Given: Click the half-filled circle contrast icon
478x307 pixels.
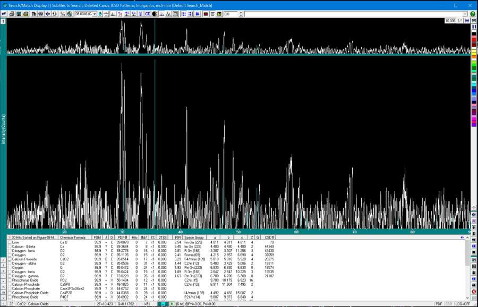Looking at the screenshot, I should tap(155, 14).
